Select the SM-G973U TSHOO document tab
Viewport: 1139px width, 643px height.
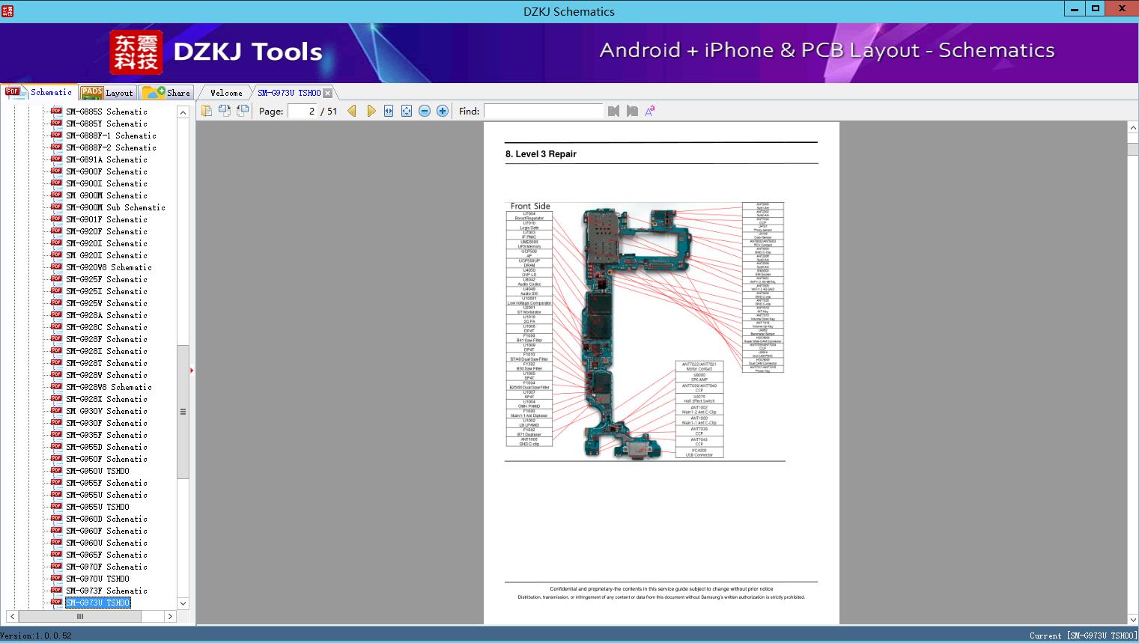[x=289, y=93]
